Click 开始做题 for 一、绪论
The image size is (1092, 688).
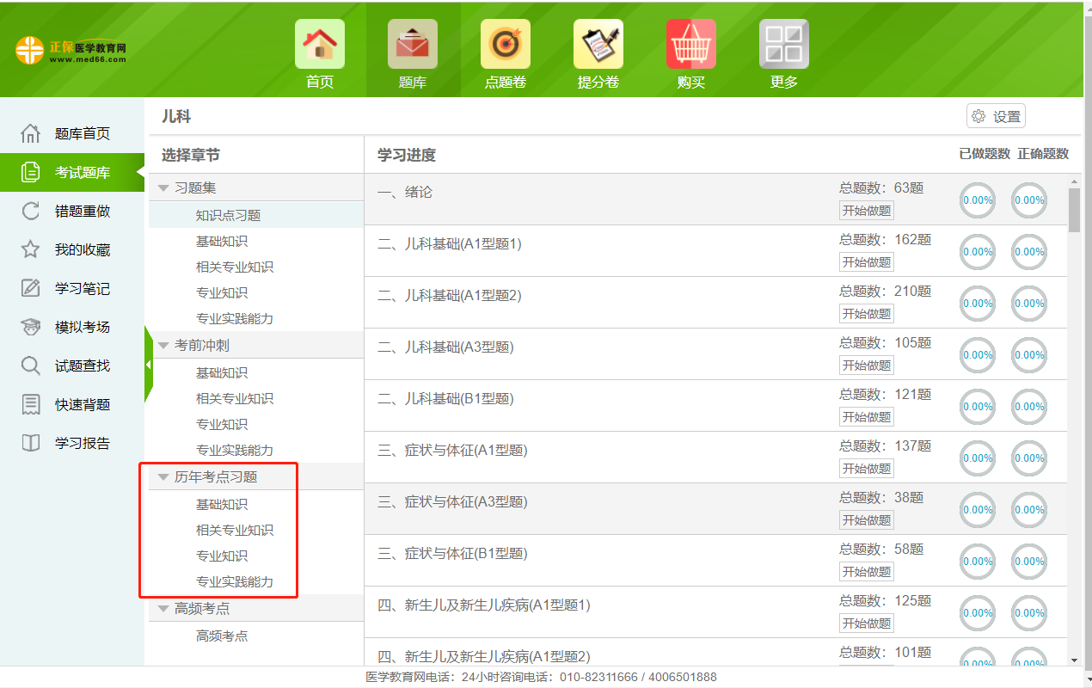[x=866, y=211]
